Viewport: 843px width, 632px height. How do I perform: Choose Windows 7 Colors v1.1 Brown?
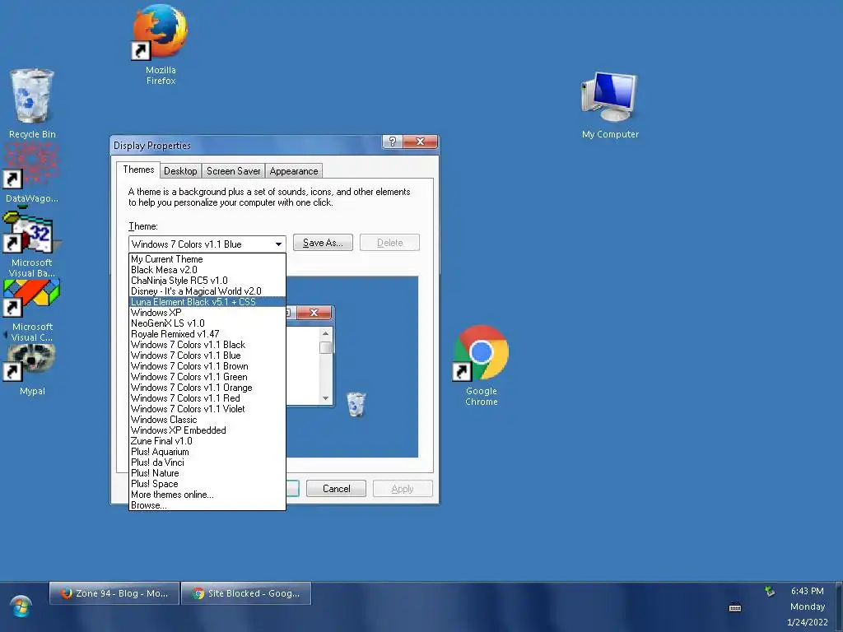coord(207,366)
